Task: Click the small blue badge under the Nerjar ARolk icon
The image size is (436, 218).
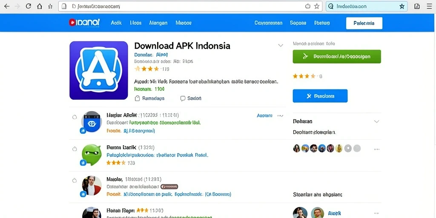Action: (x=83, y=131)
